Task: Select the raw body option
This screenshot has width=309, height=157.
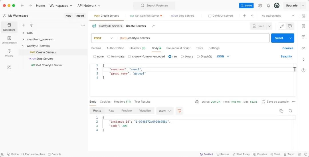Action: tap(170, 57)
